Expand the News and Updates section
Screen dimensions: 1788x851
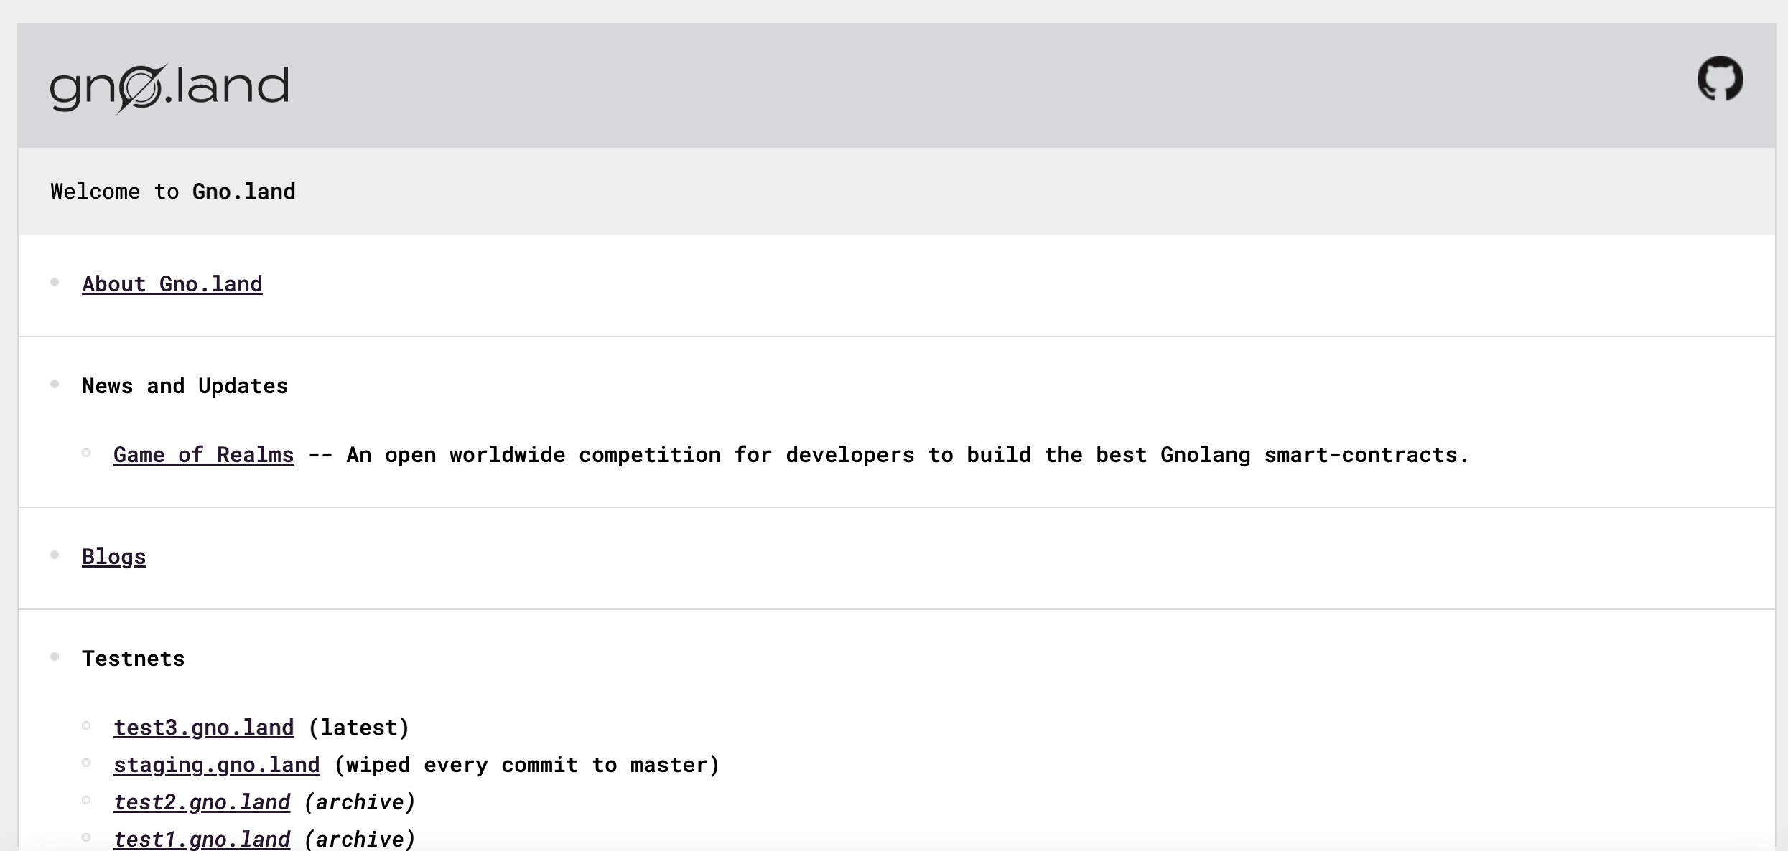[x=185, y=384]
